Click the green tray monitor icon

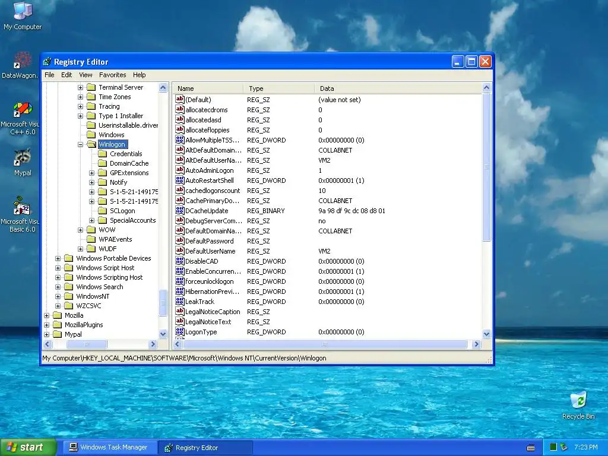coord(553,447)
